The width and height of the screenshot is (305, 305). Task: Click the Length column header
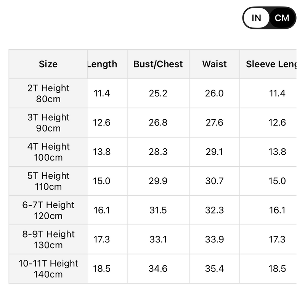pos(102,64)
